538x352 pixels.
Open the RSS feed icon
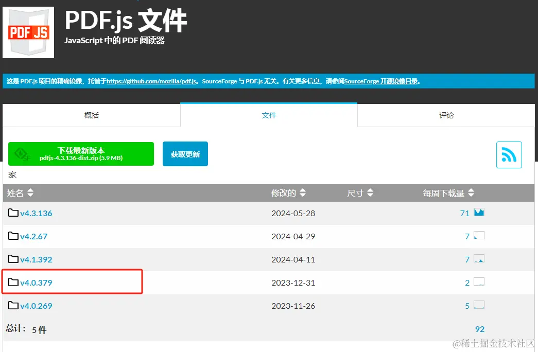click(509, 155)
